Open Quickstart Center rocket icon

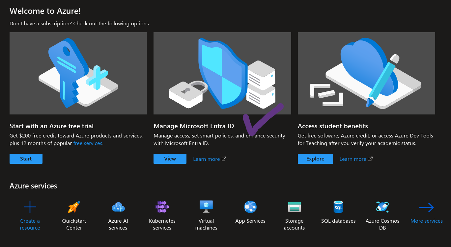pos(74,207)
